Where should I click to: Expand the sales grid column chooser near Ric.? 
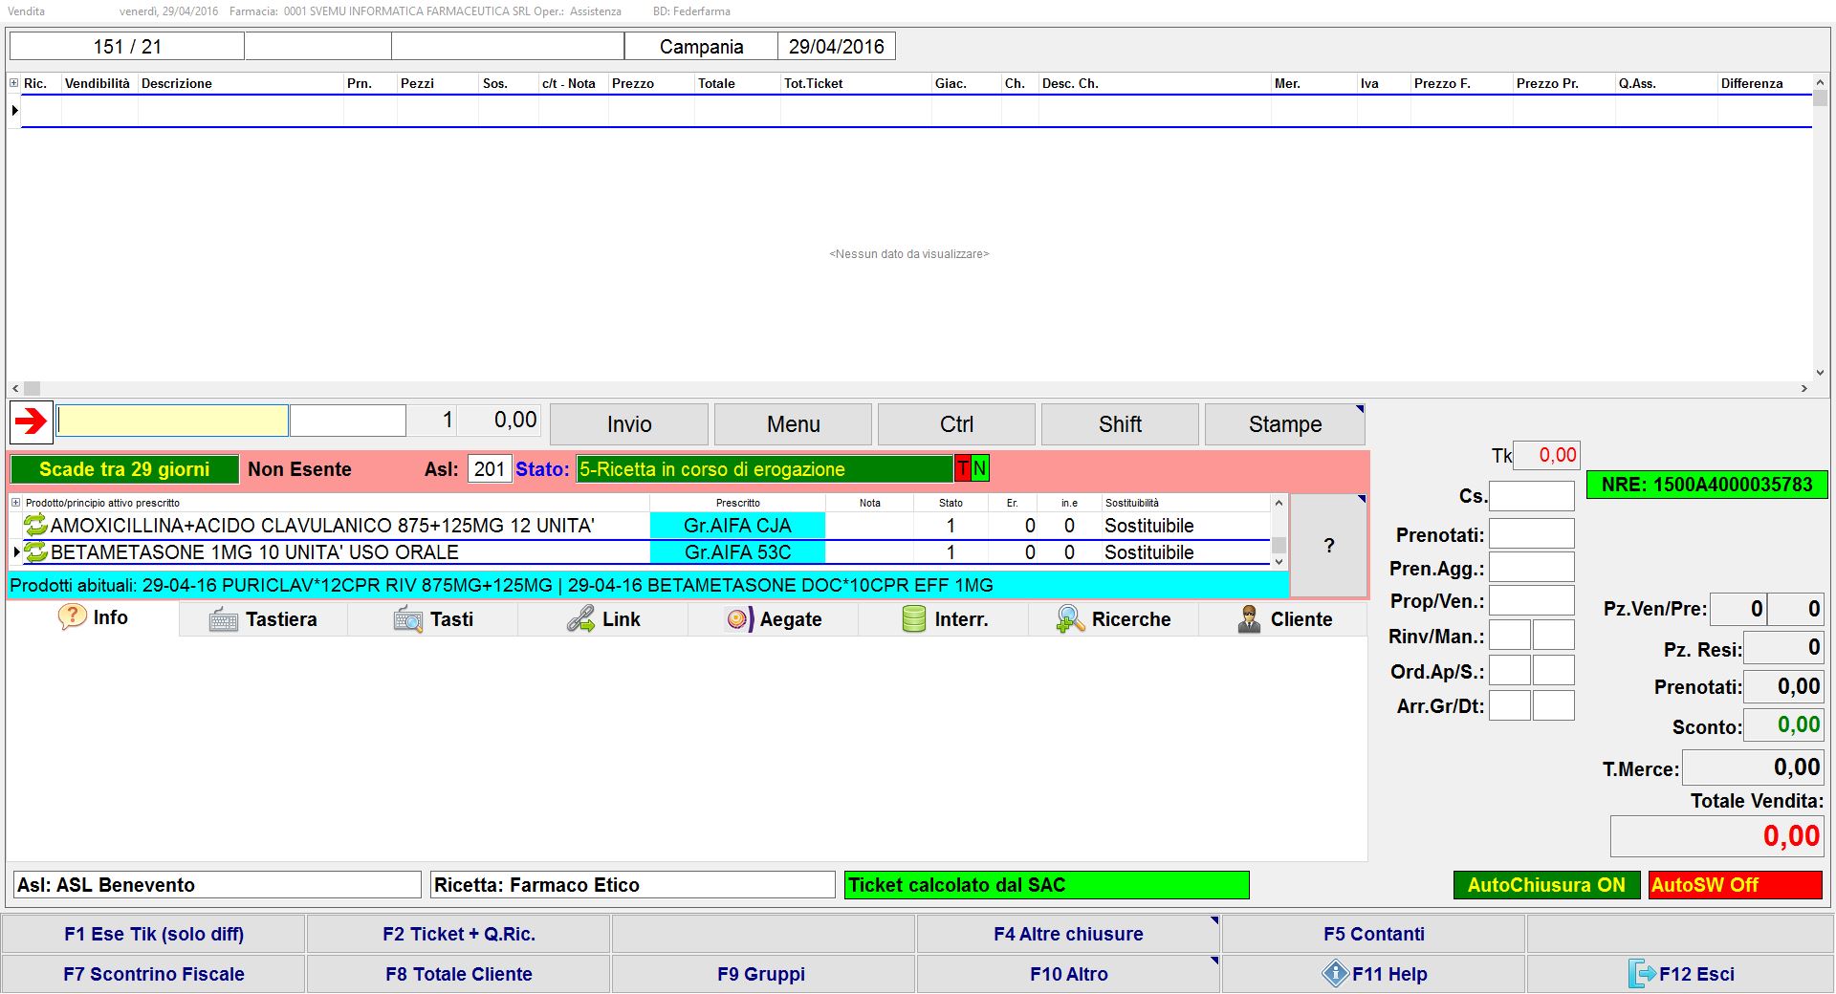[x=14, y=83]
